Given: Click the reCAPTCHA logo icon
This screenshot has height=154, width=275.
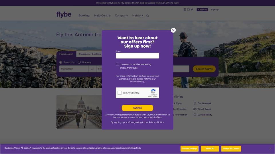Looking at the screenshot, I should tap(153, 91).
